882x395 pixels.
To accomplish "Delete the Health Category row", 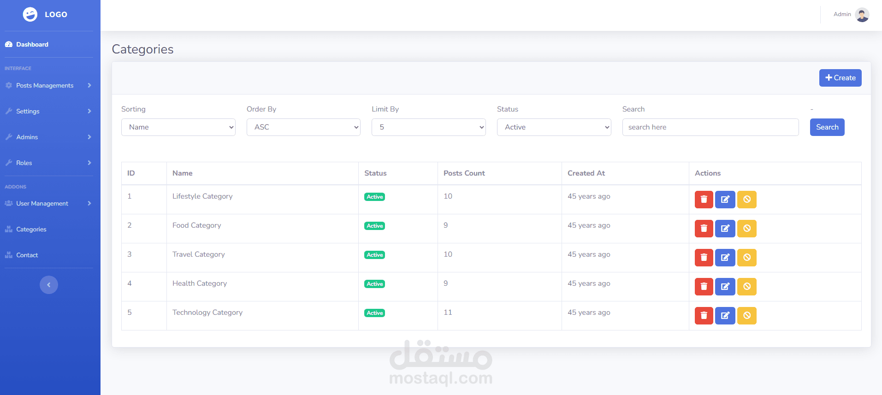I will [704, 287].
